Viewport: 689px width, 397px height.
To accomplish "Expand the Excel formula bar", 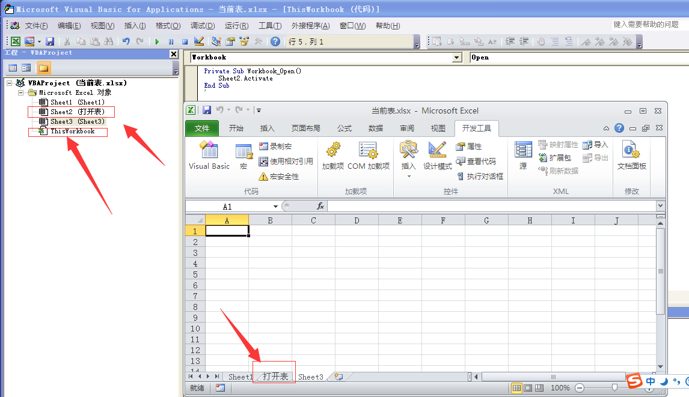I will pos(660,205).
